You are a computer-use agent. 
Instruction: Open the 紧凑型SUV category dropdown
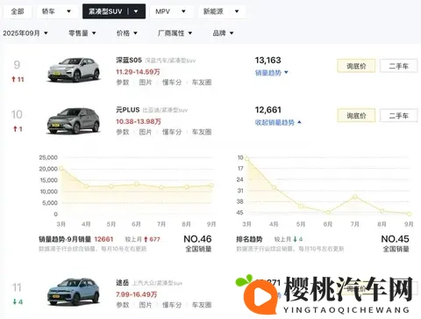click(114, 11)
